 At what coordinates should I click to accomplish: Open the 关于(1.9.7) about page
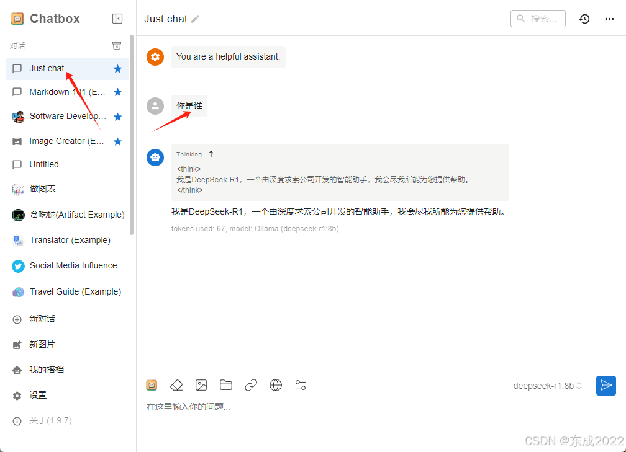67,422
